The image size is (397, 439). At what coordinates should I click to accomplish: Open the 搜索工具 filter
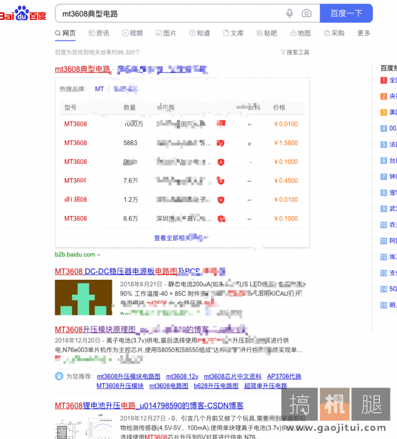pos(295,52)
